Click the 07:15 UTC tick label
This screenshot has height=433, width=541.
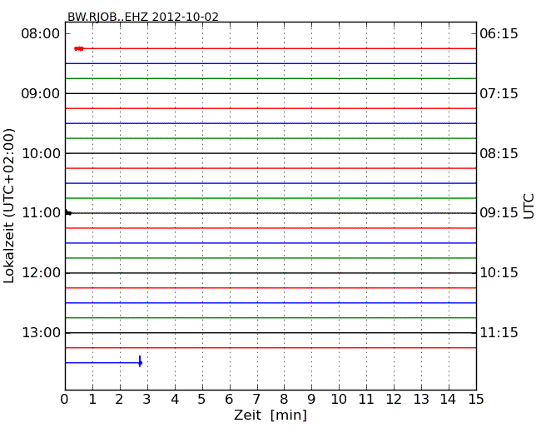tap(499, 93)
